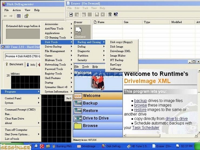Open Burning.PNG taskbar button

[64, 146]
